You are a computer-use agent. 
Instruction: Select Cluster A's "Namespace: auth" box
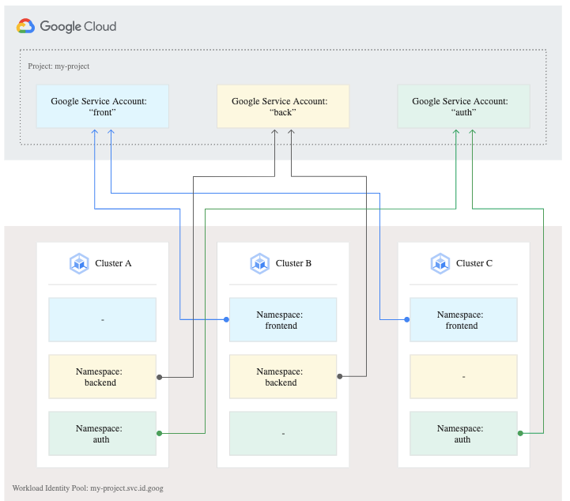103,433
